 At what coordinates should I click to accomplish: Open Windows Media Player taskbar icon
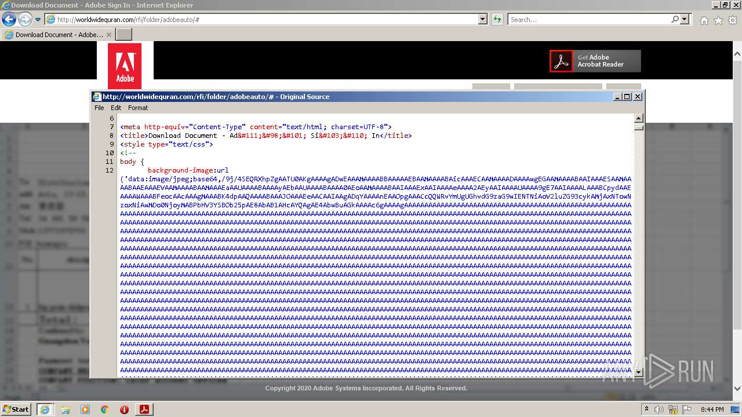click(85, 409)
